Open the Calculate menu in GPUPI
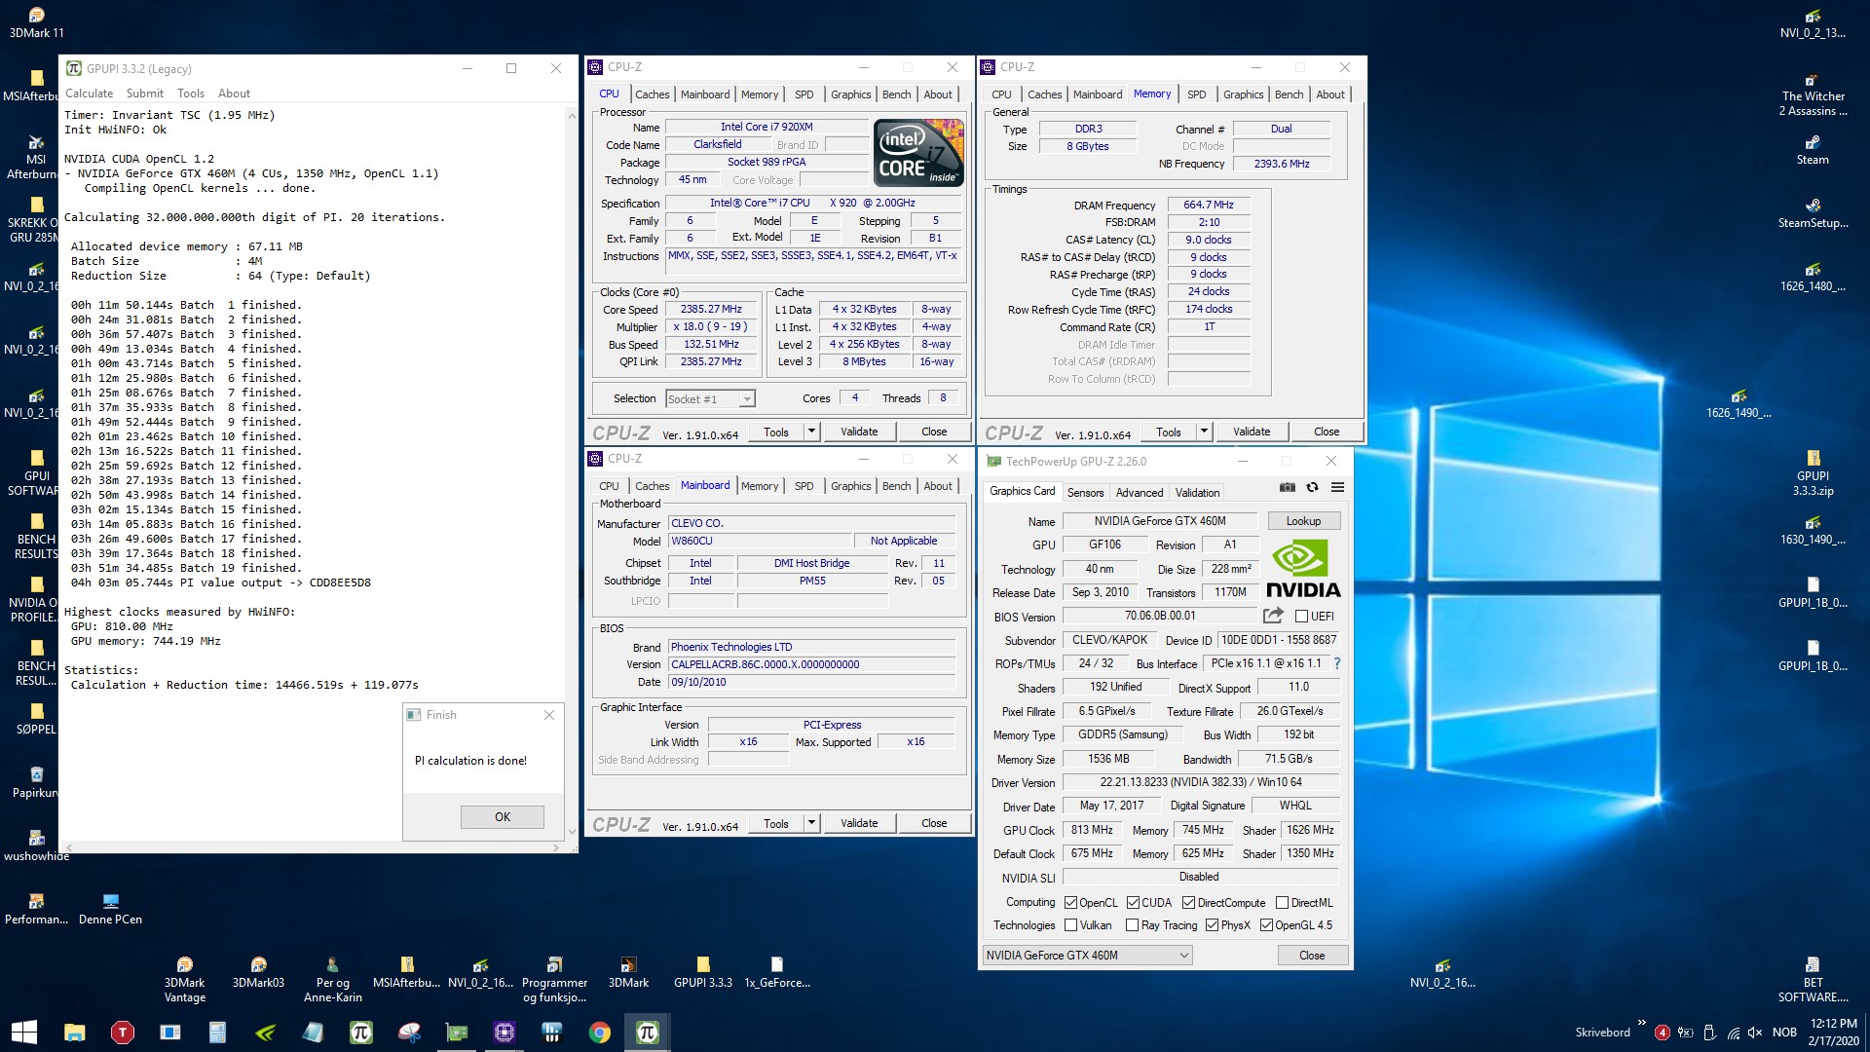The image size is (1870, 1052). [89, 94]
